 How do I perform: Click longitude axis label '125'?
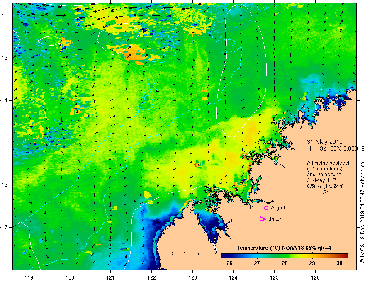pos(275,277)
